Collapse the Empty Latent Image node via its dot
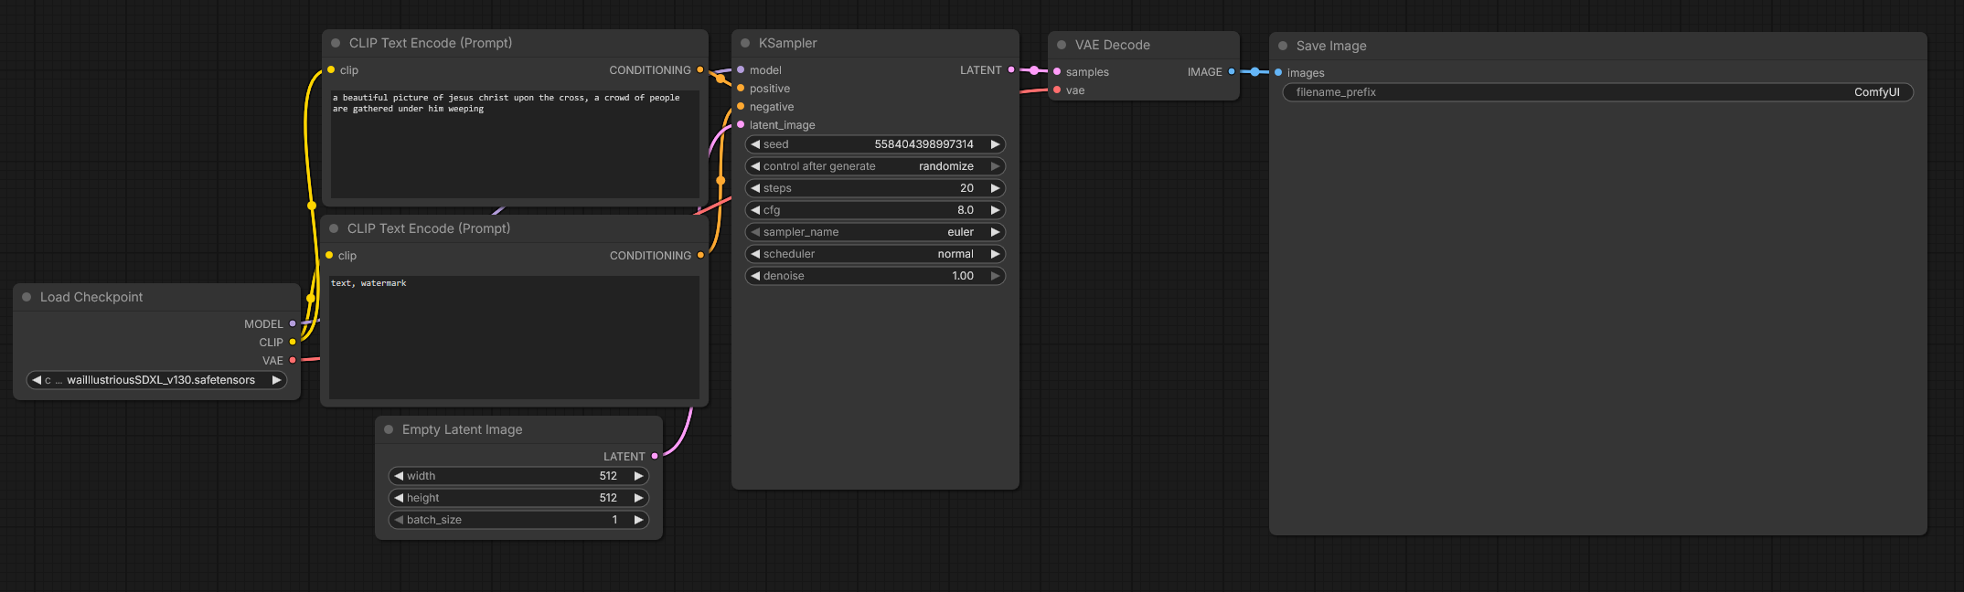The image size is (1964, 592). click(x=389, y=429)
